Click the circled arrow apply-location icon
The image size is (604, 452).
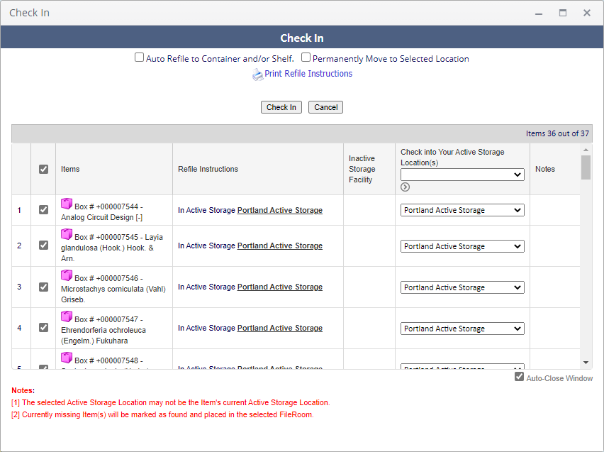405,187
